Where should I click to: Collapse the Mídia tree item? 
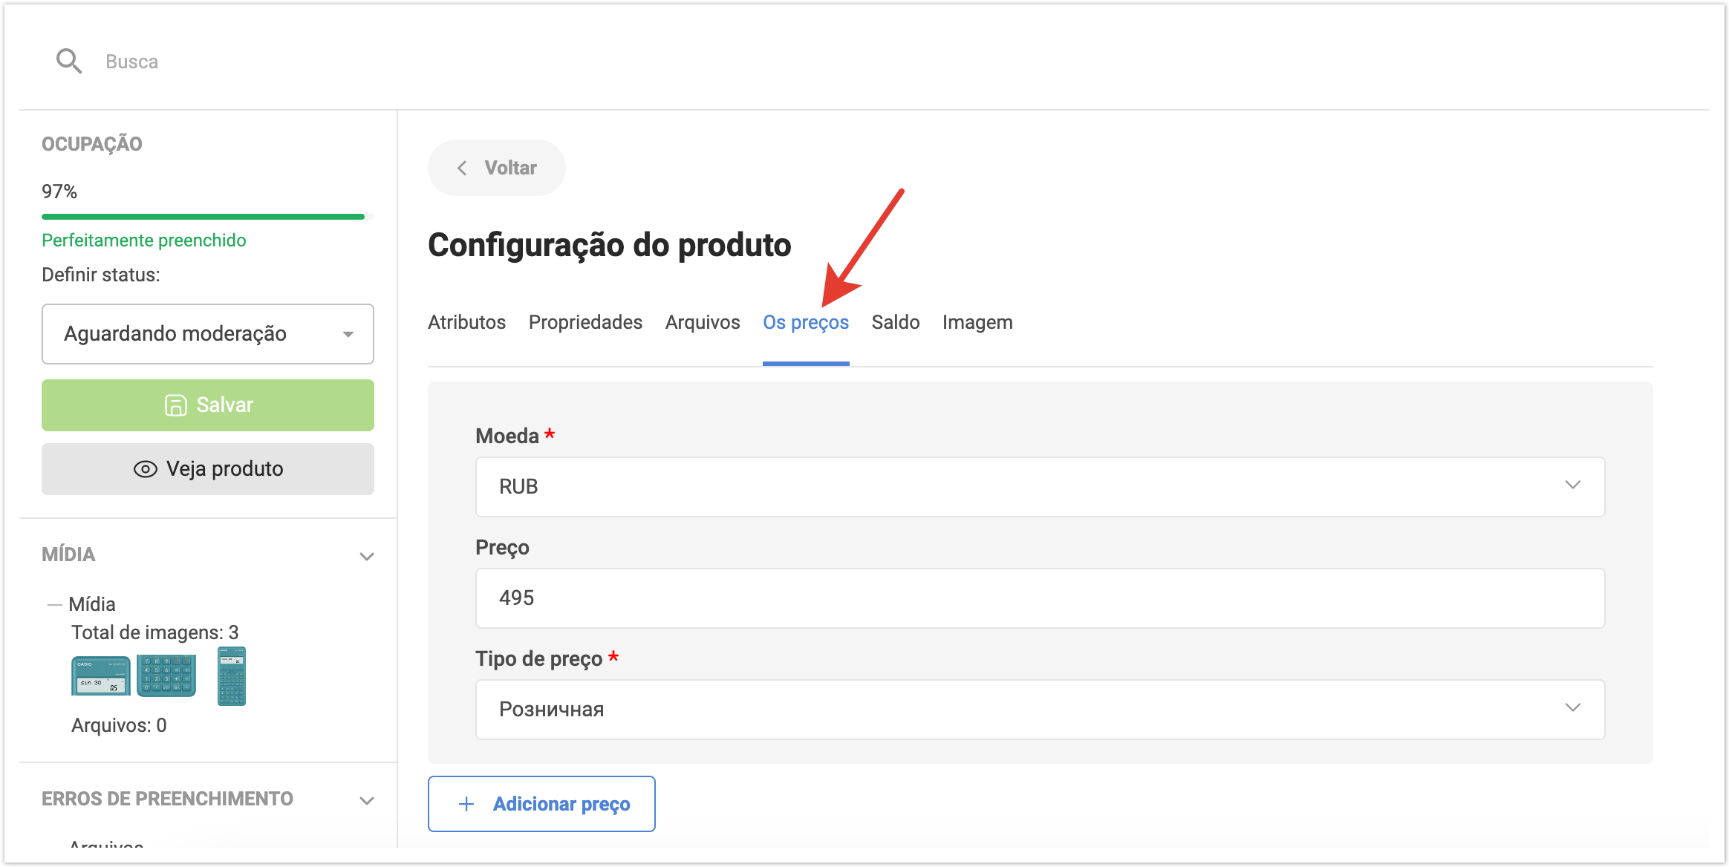(54, 604)
